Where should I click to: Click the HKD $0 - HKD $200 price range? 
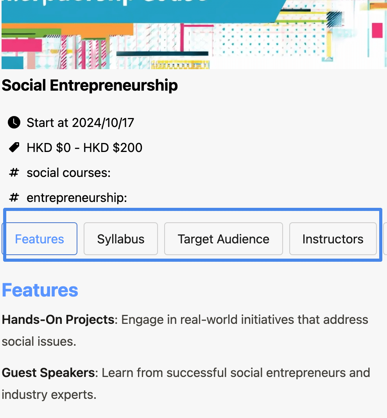point(84,148)
